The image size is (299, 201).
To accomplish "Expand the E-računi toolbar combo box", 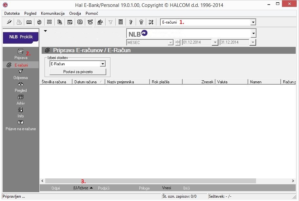I will [253, 22].
